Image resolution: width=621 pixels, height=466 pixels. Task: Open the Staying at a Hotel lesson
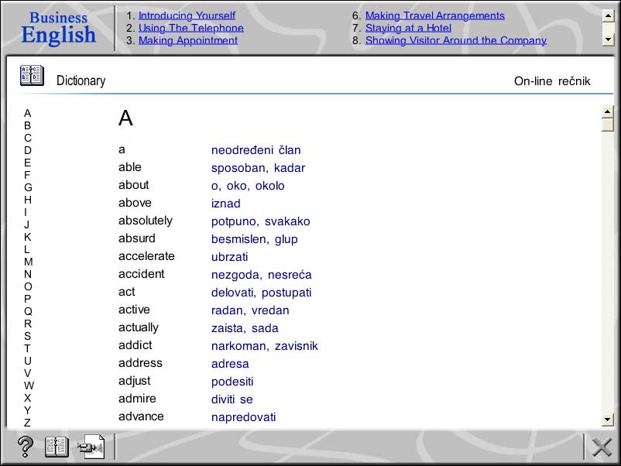point(408,27)
